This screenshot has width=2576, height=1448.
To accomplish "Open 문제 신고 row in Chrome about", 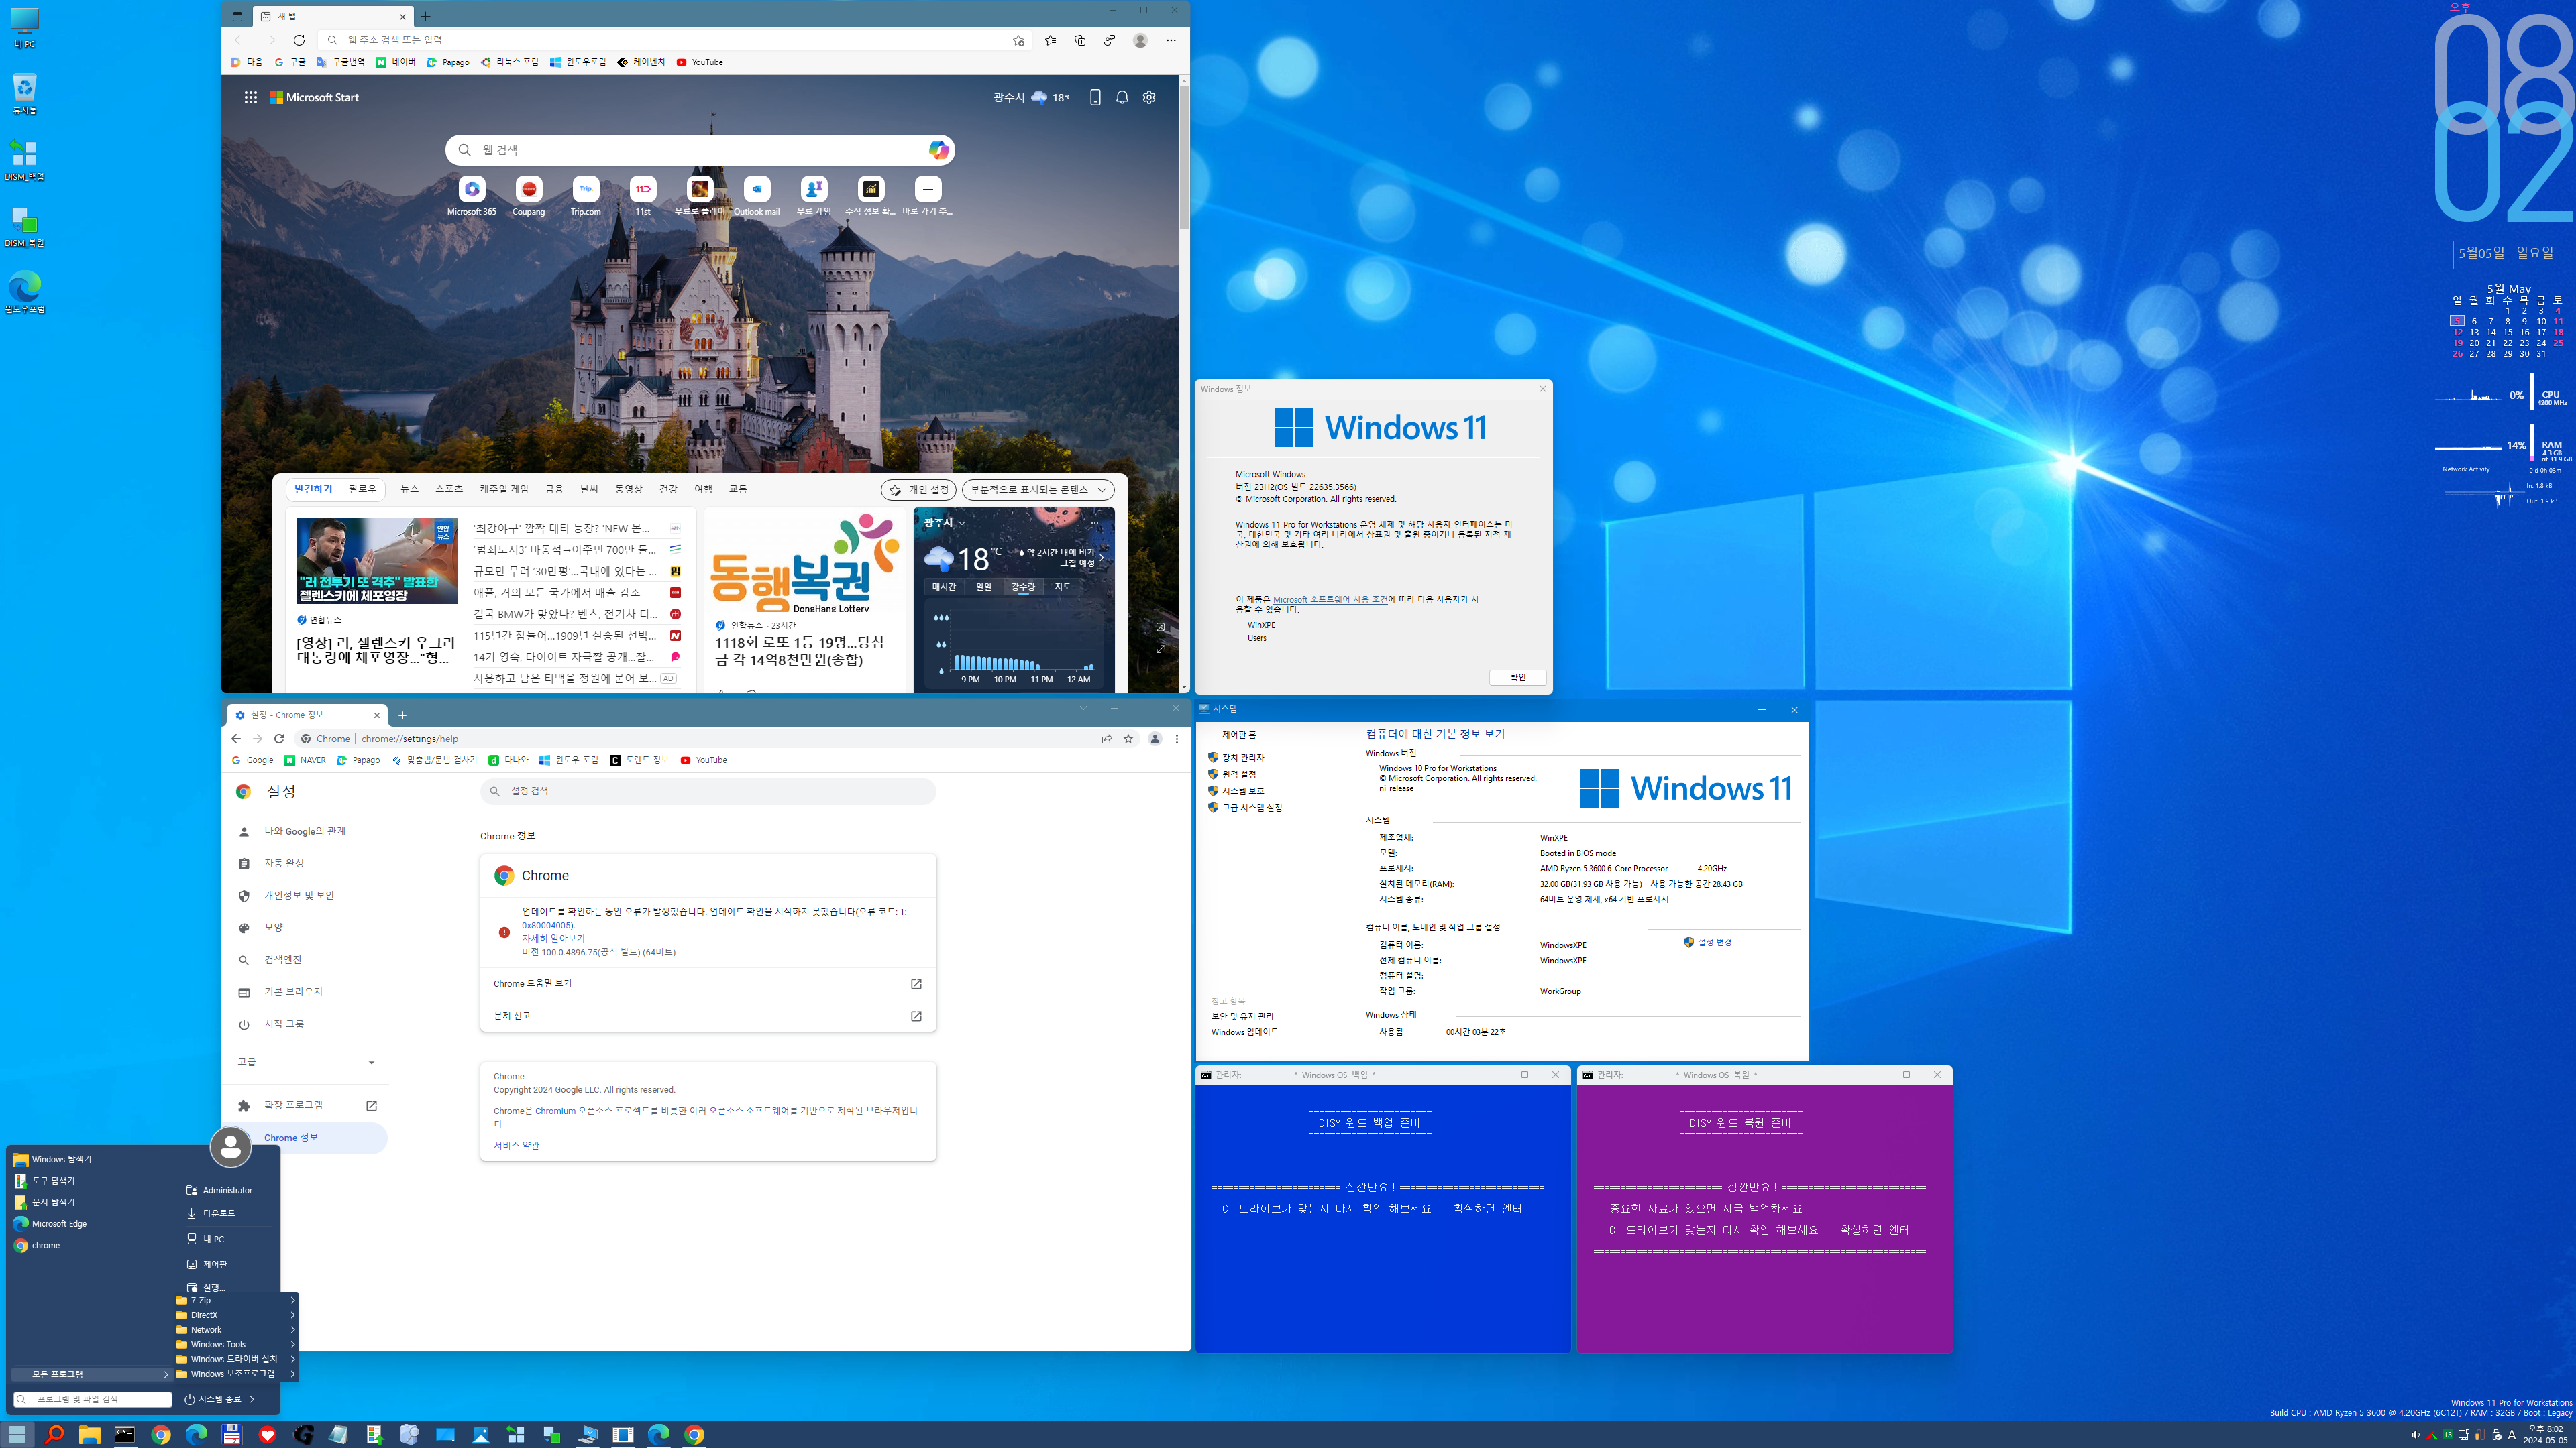I will 708,1016.
